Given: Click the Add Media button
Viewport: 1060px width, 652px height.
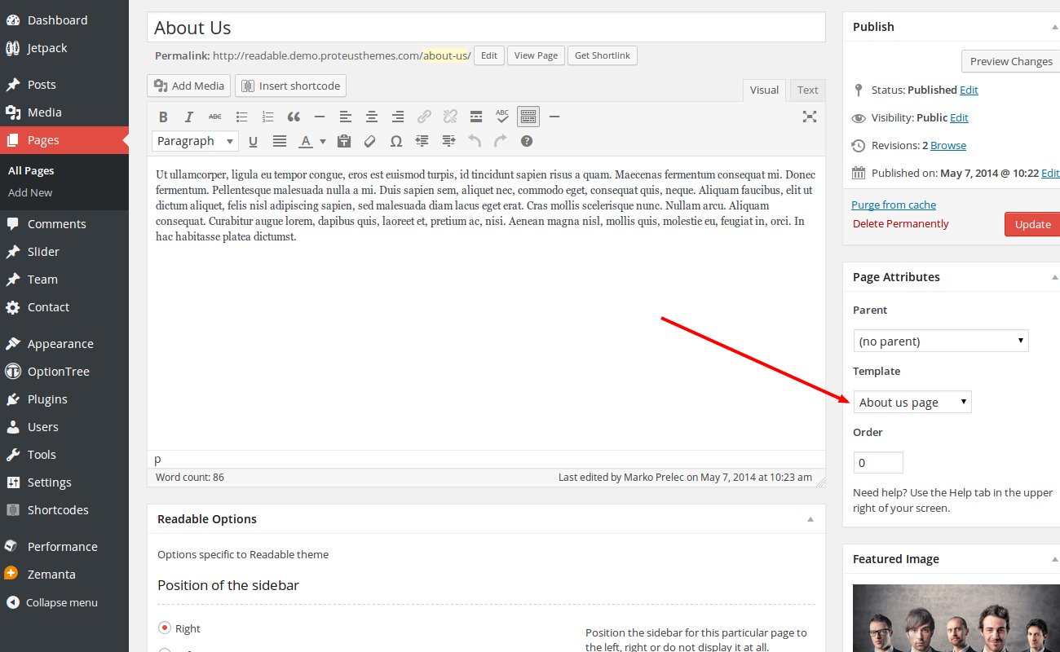Looking at the screenshot, I should tap(189, 86).
